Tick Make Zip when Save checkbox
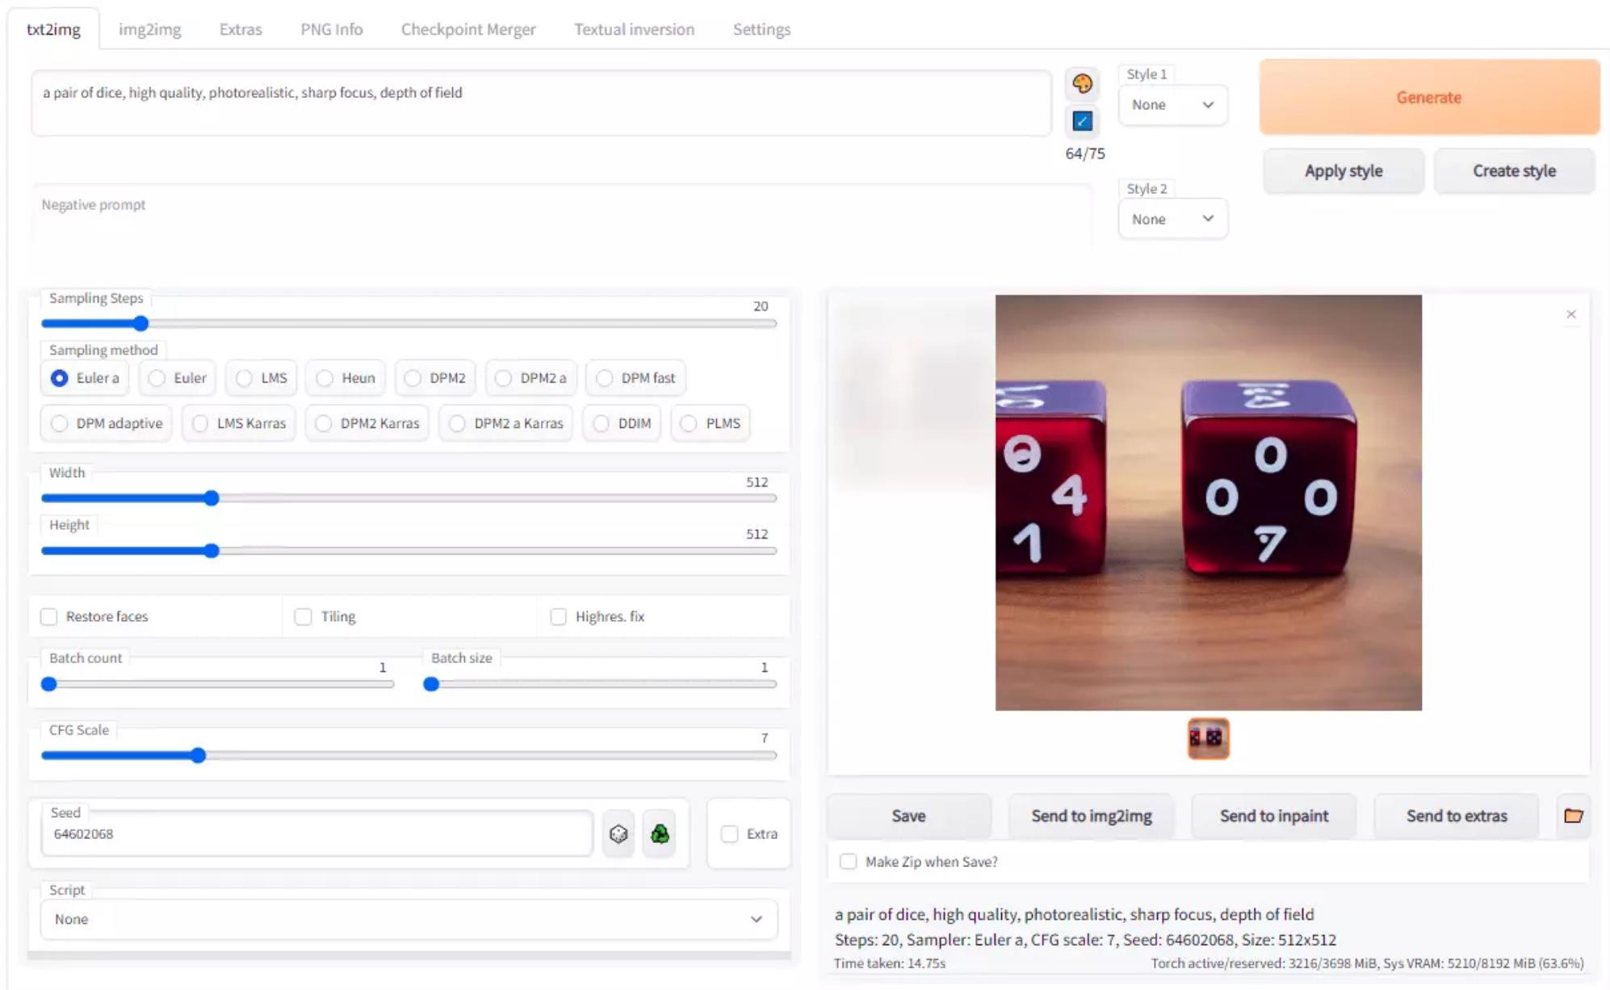The width and height of the screenshot is (1610, 990). click(x=848, y=862)
